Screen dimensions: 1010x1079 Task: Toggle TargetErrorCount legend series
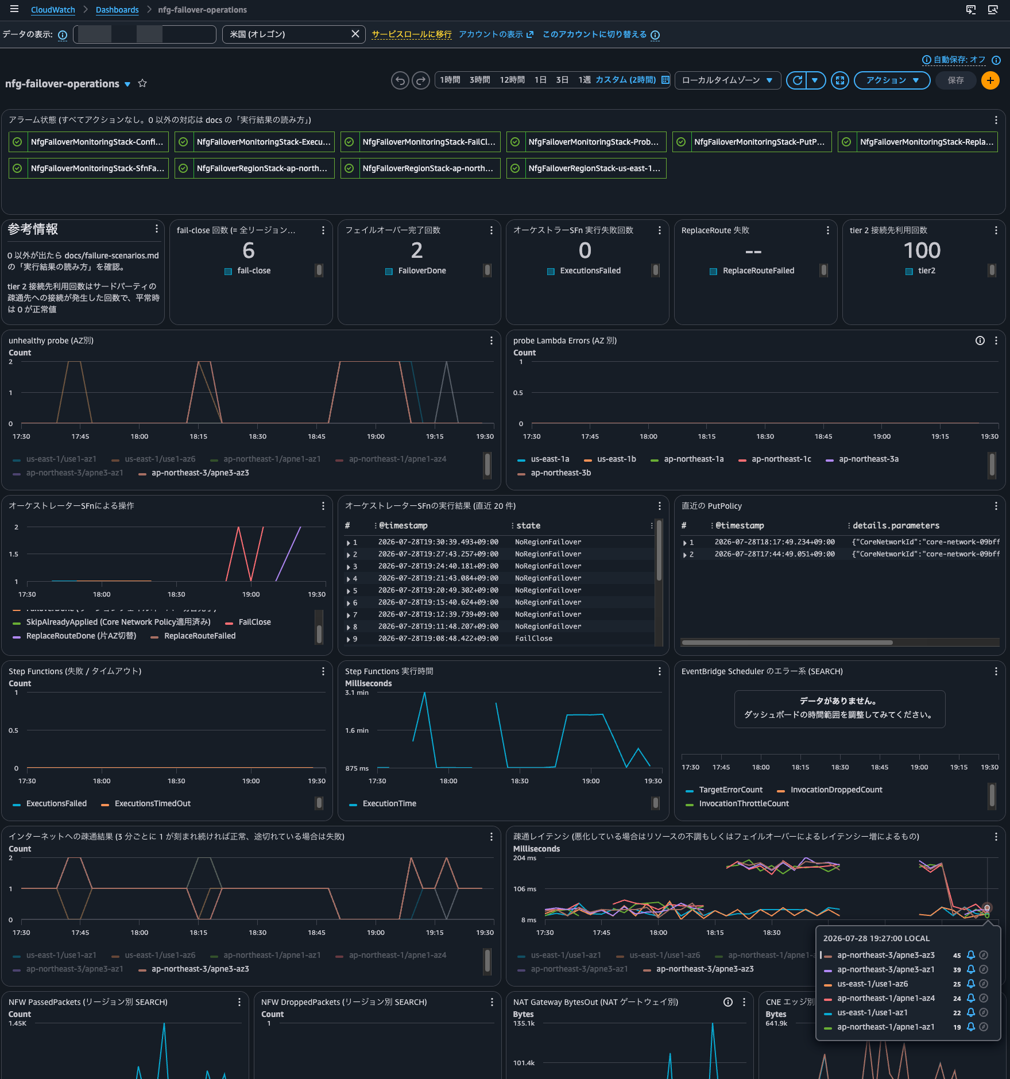[724, 790]
